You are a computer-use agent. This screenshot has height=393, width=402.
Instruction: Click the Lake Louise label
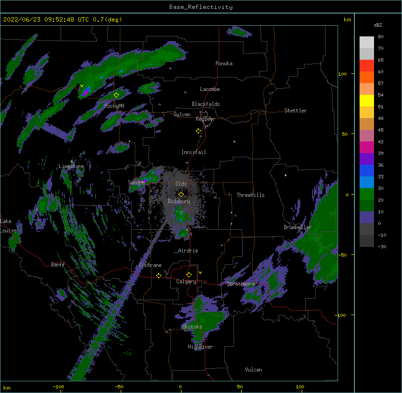(x=8, y=226)
